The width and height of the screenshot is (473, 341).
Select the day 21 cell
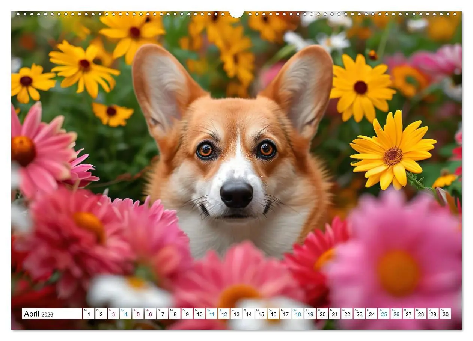(x=335, y=314)
